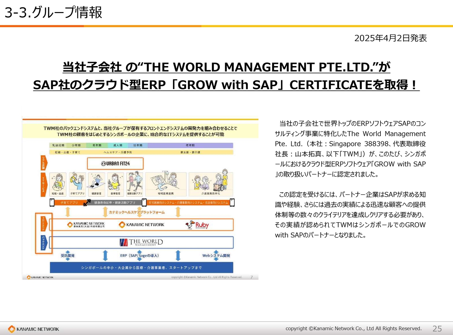
Task: Click the small KANAMIC NETWORK logo under the diagram
Action: 40,277
